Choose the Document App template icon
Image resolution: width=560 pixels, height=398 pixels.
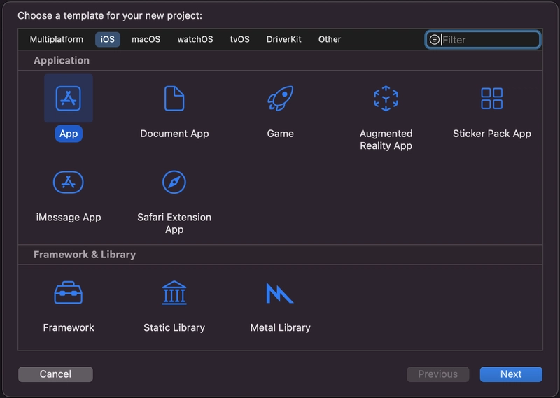(174, 99)
